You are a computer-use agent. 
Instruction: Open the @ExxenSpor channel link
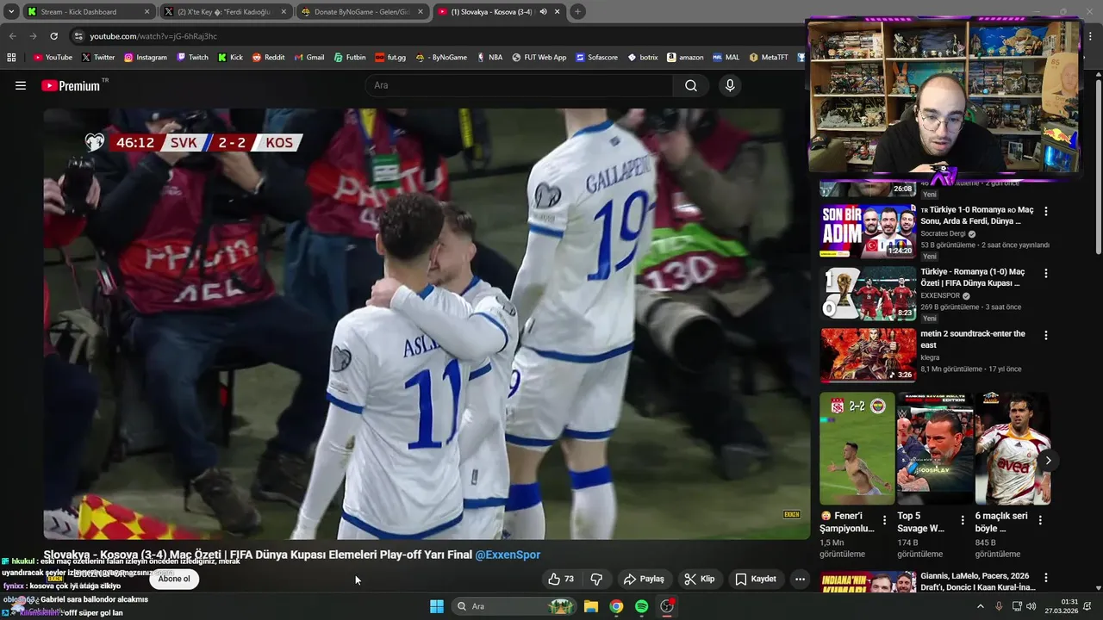pyautogui.click(x=508, y=555)
